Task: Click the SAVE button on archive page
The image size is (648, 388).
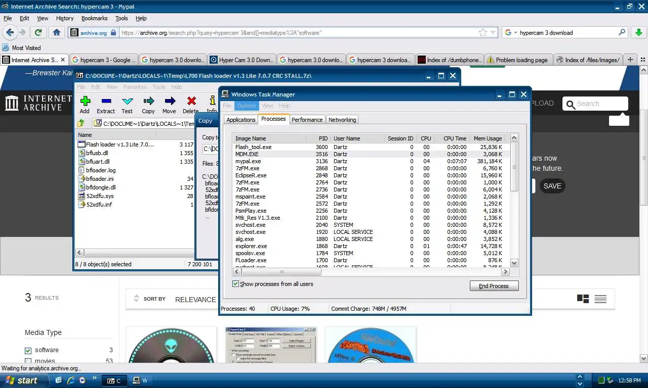Action: [x=552, y=186]
